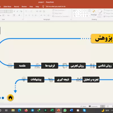
Task: Click Decrease List Level icon
Action: (x=37, y=11)
